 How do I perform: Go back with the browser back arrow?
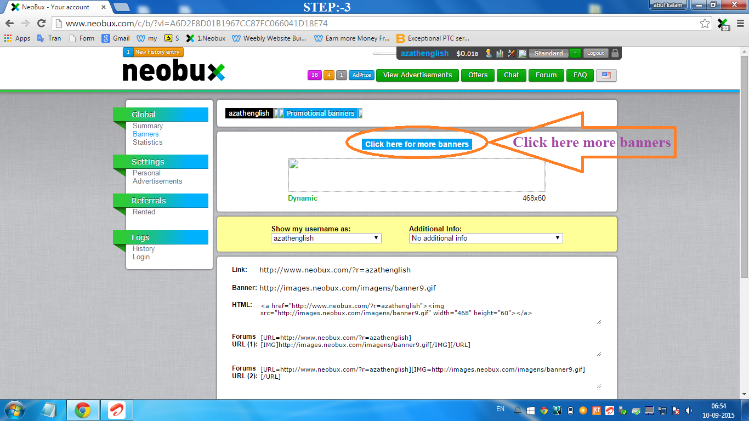point(9,24)
